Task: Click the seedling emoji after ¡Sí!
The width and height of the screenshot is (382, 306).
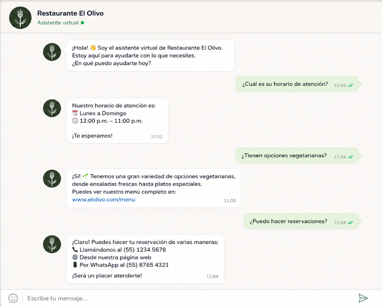Action: coord(85,176)
